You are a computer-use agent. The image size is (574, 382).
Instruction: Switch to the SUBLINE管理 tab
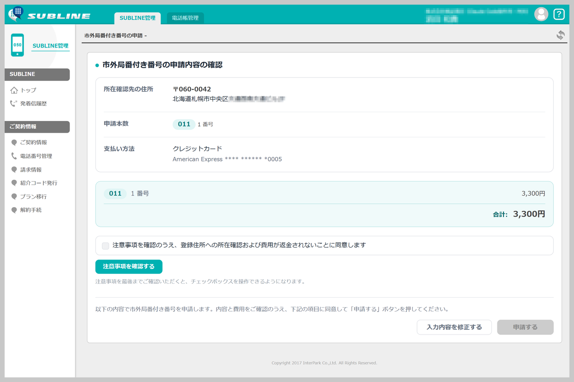137,18
